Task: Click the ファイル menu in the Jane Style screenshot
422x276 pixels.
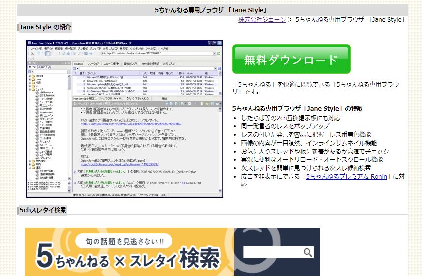Action: 36,49
